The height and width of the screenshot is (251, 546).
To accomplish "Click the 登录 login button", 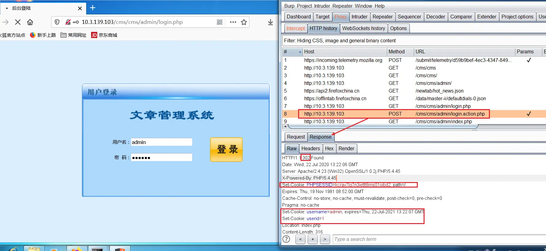I will 226,150.
